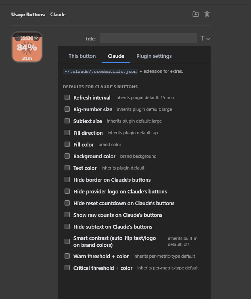The width and height of the screenshot is (251, 299).
Task: Click the 'inherits plugin default: up' text
Action: click(x=132, y=133)
